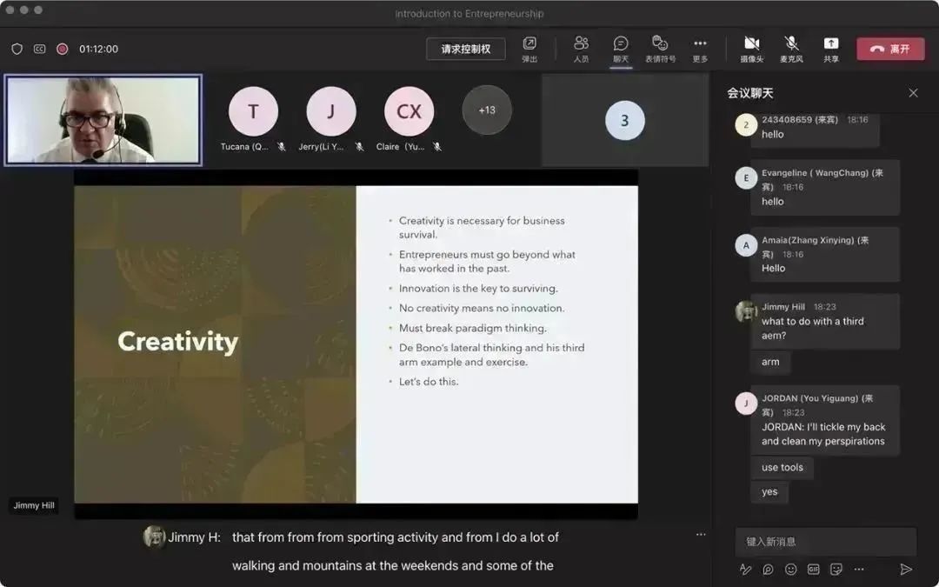
Task: Close the meeting chat (会议聊天) panel
Action: (913, 93)
